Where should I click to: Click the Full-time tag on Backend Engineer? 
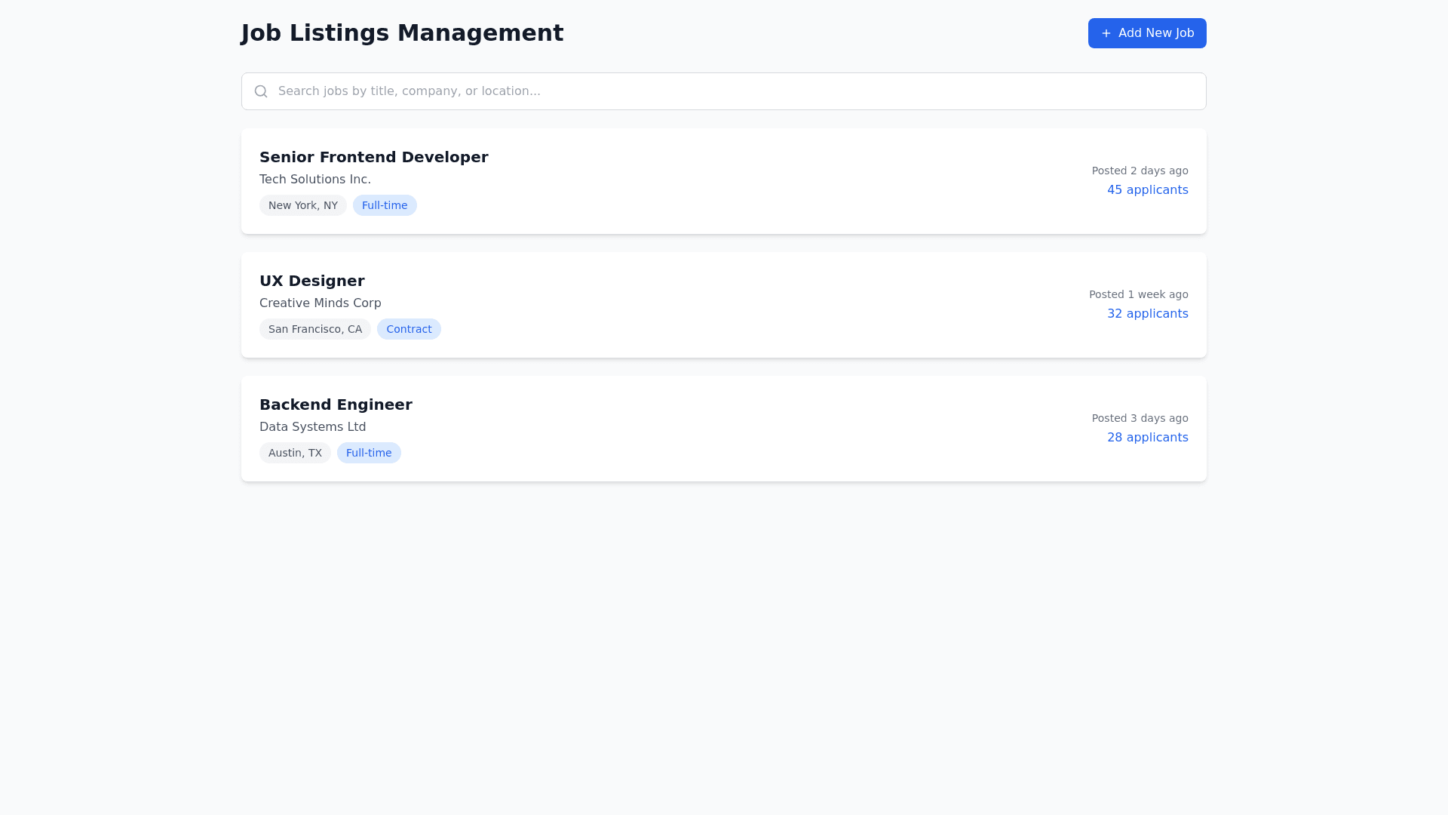[369, 453]
